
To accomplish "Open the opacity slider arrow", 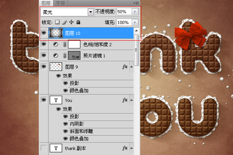I will (135, 12).
